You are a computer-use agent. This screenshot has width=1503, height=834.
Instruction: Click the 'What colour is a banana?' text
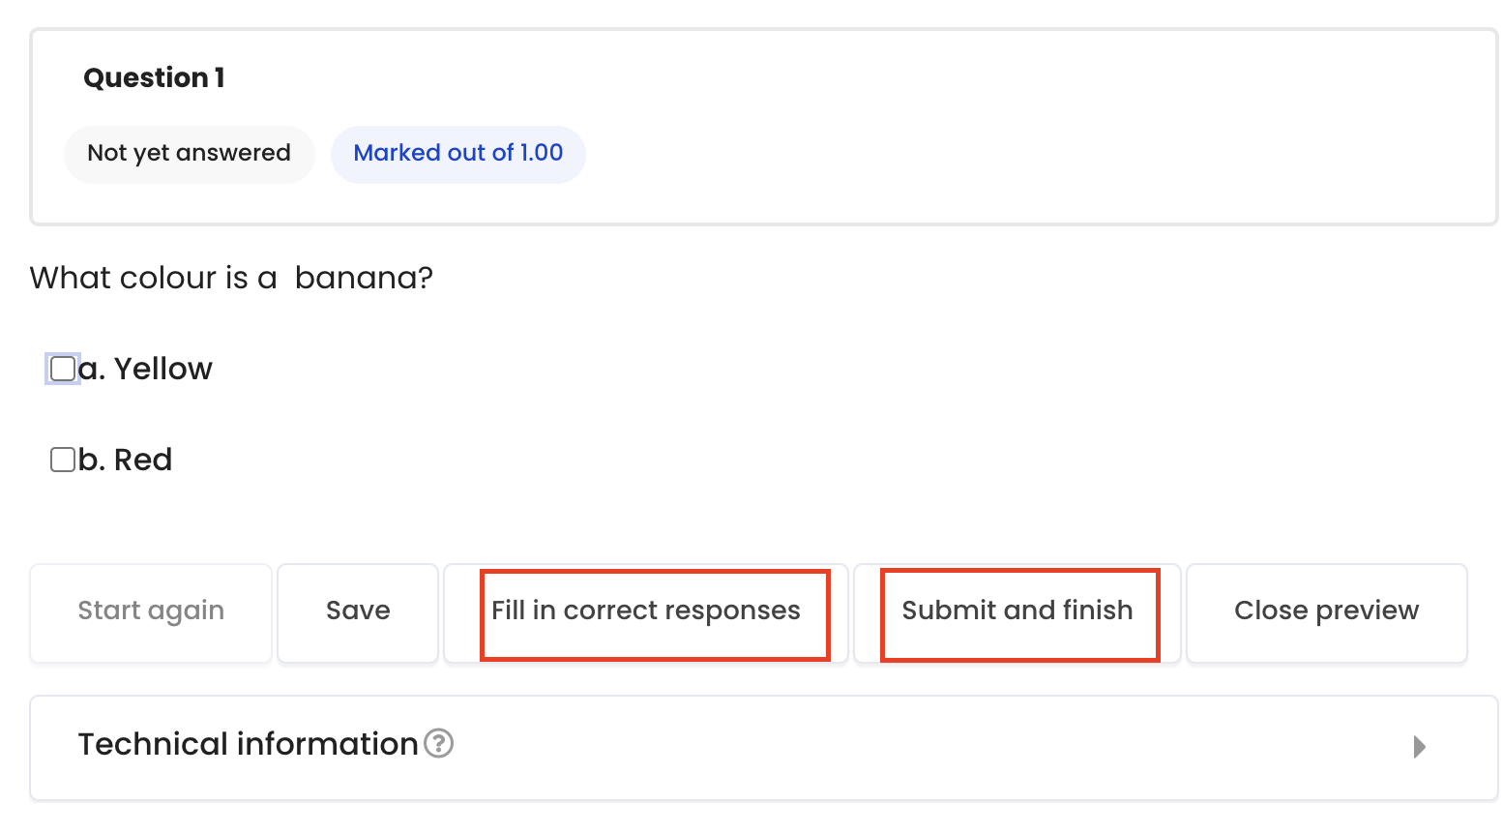click(231, 278)
